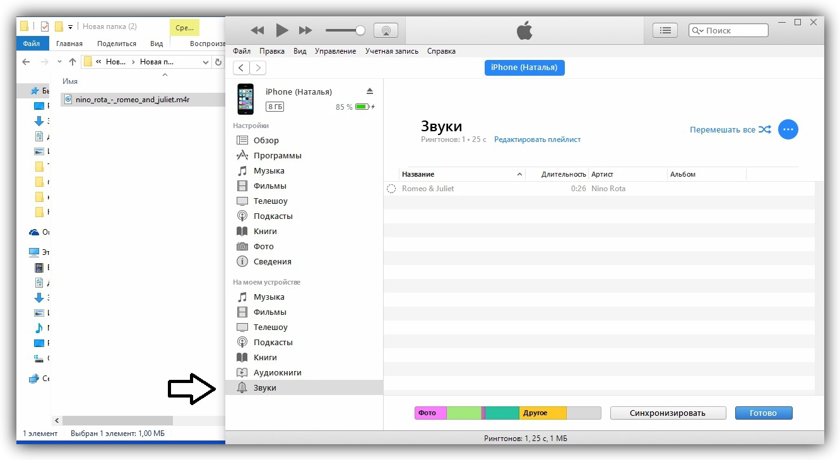The height and width of the screenshot is (460, 840).
Task: Open Музыка under Настройки
Action: click(304, 170)
